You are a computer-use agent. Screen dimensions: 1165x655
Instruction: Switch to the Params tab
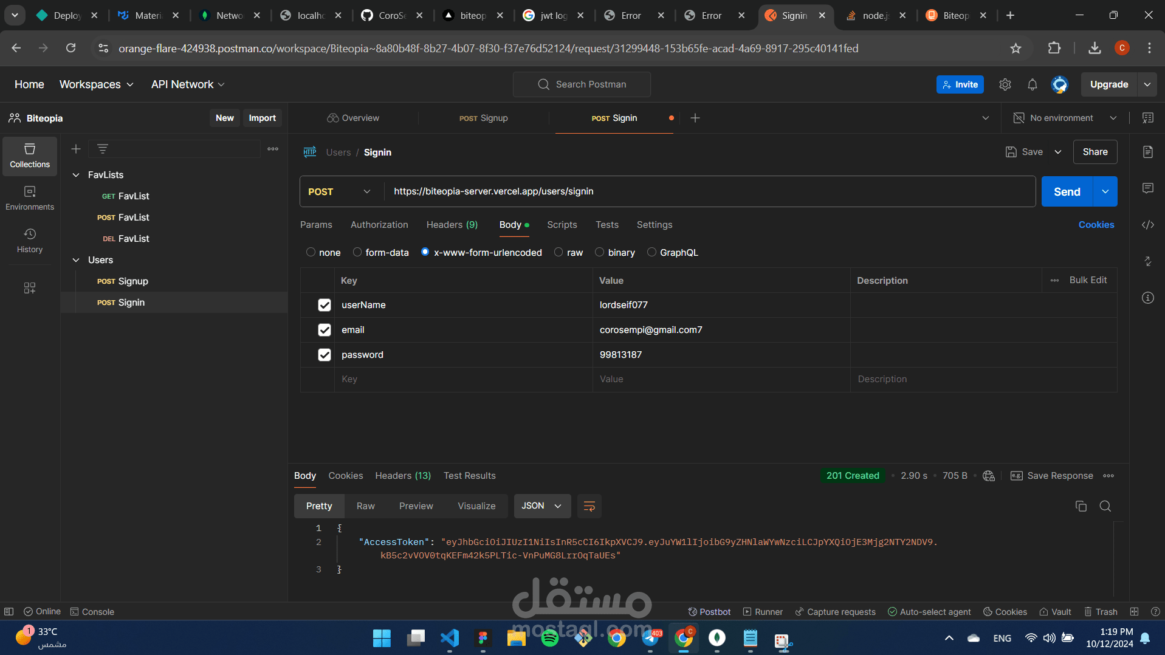(x=316, y=225)
